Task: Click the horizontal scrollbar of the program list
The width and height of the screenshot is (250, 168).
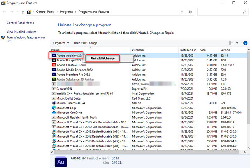Action: click(146, 152)
